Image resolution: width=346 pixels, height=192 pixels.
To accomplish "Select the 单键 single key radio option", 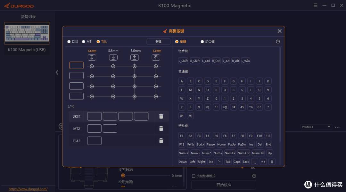I will coord(177,41).
